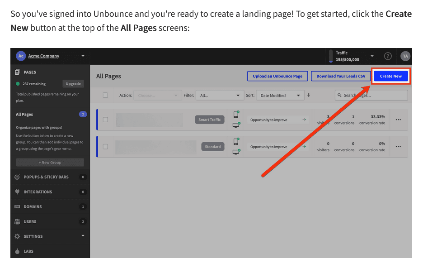
Task: Click the Create New button
Action: coord(390,76)
